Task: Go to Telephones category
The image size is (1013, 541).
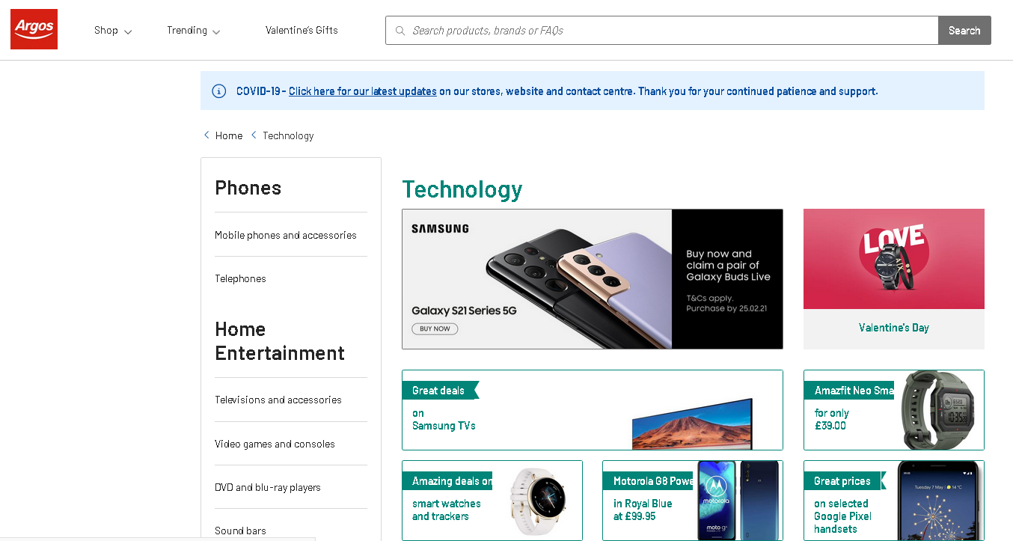Action: 240,278
